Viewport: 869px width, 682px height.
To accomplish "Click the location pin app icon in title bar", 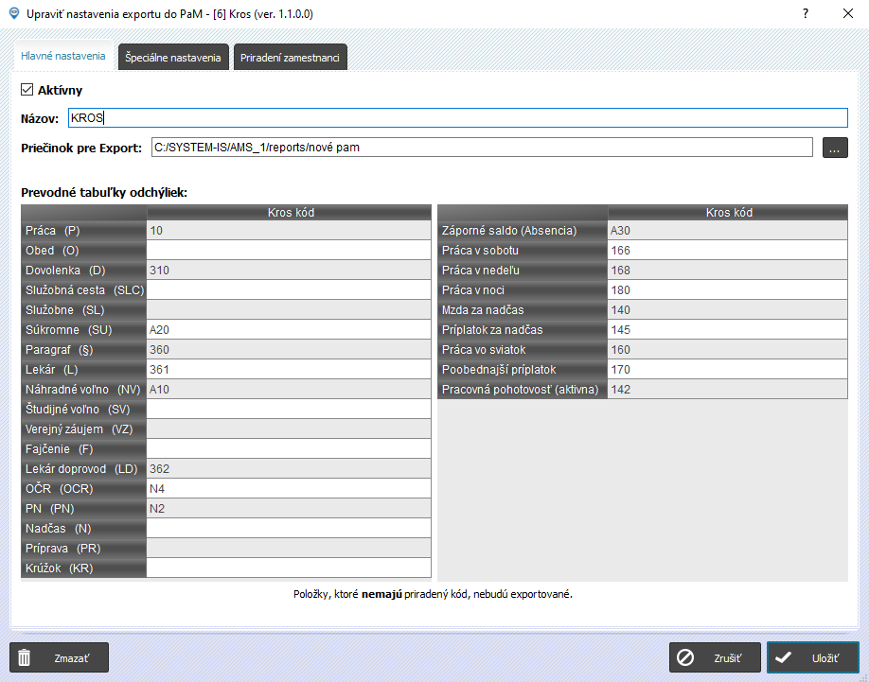I will click(14, 13).
